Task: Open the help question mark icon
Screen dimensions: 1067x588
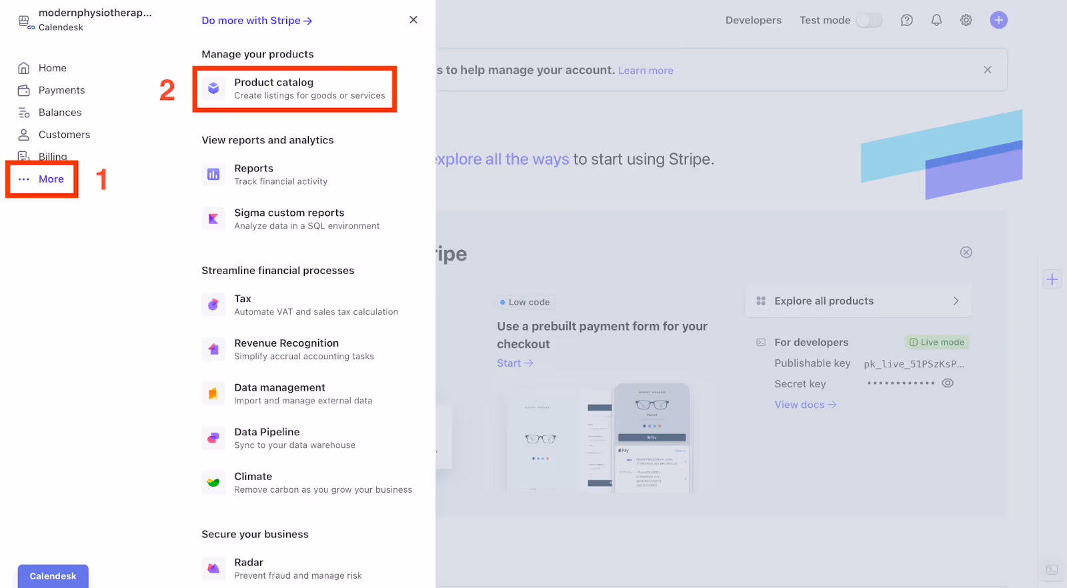Action: pos(906,20)
